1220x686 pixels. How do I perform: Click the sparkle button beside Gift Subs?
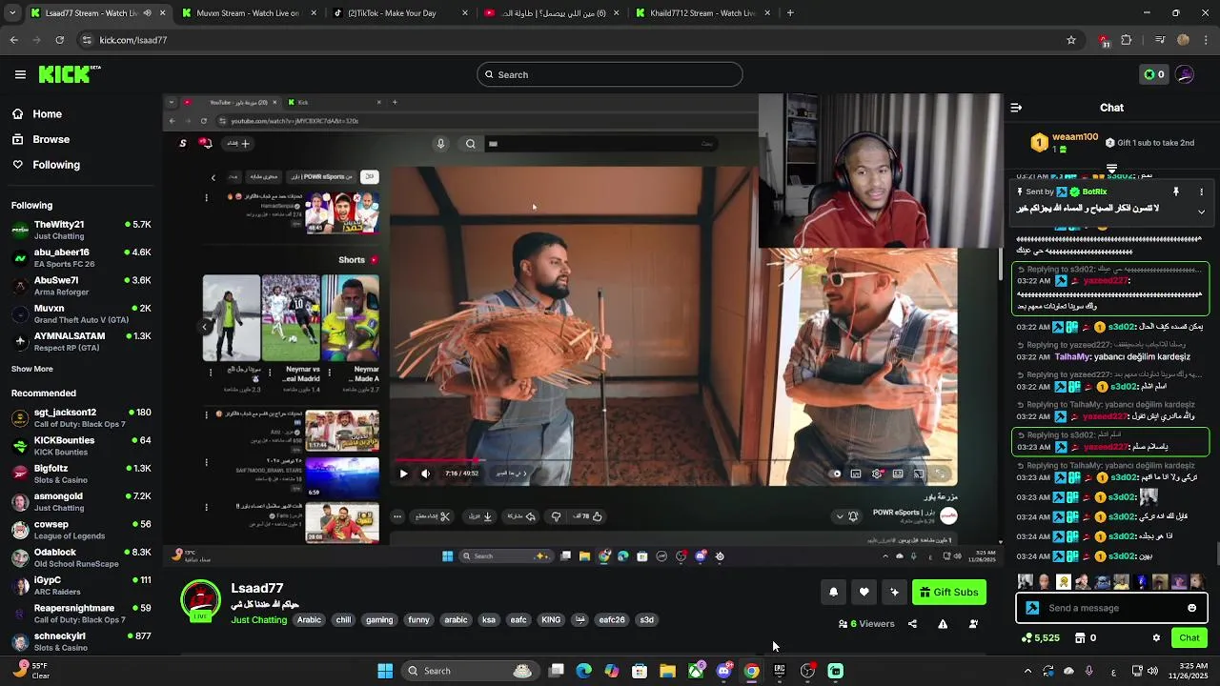tap(894, 592)
